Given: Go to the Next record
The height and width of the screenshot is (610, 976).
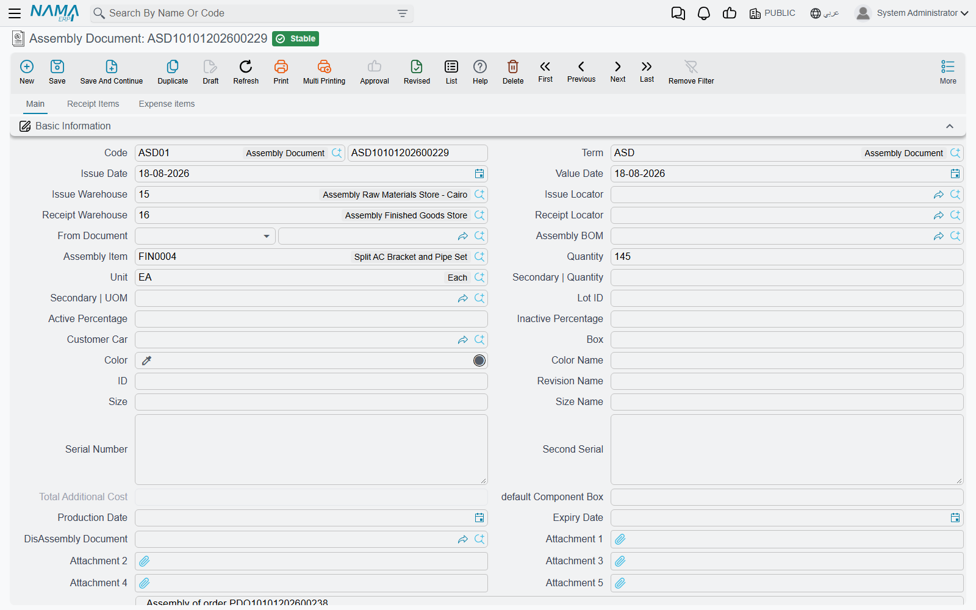Looking at the screenshot, I should pyautogui.click(x=618, y=71).
